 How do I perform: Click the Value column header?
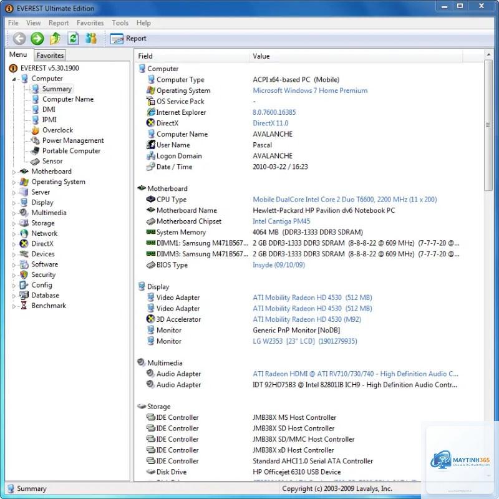coord(356,56)
